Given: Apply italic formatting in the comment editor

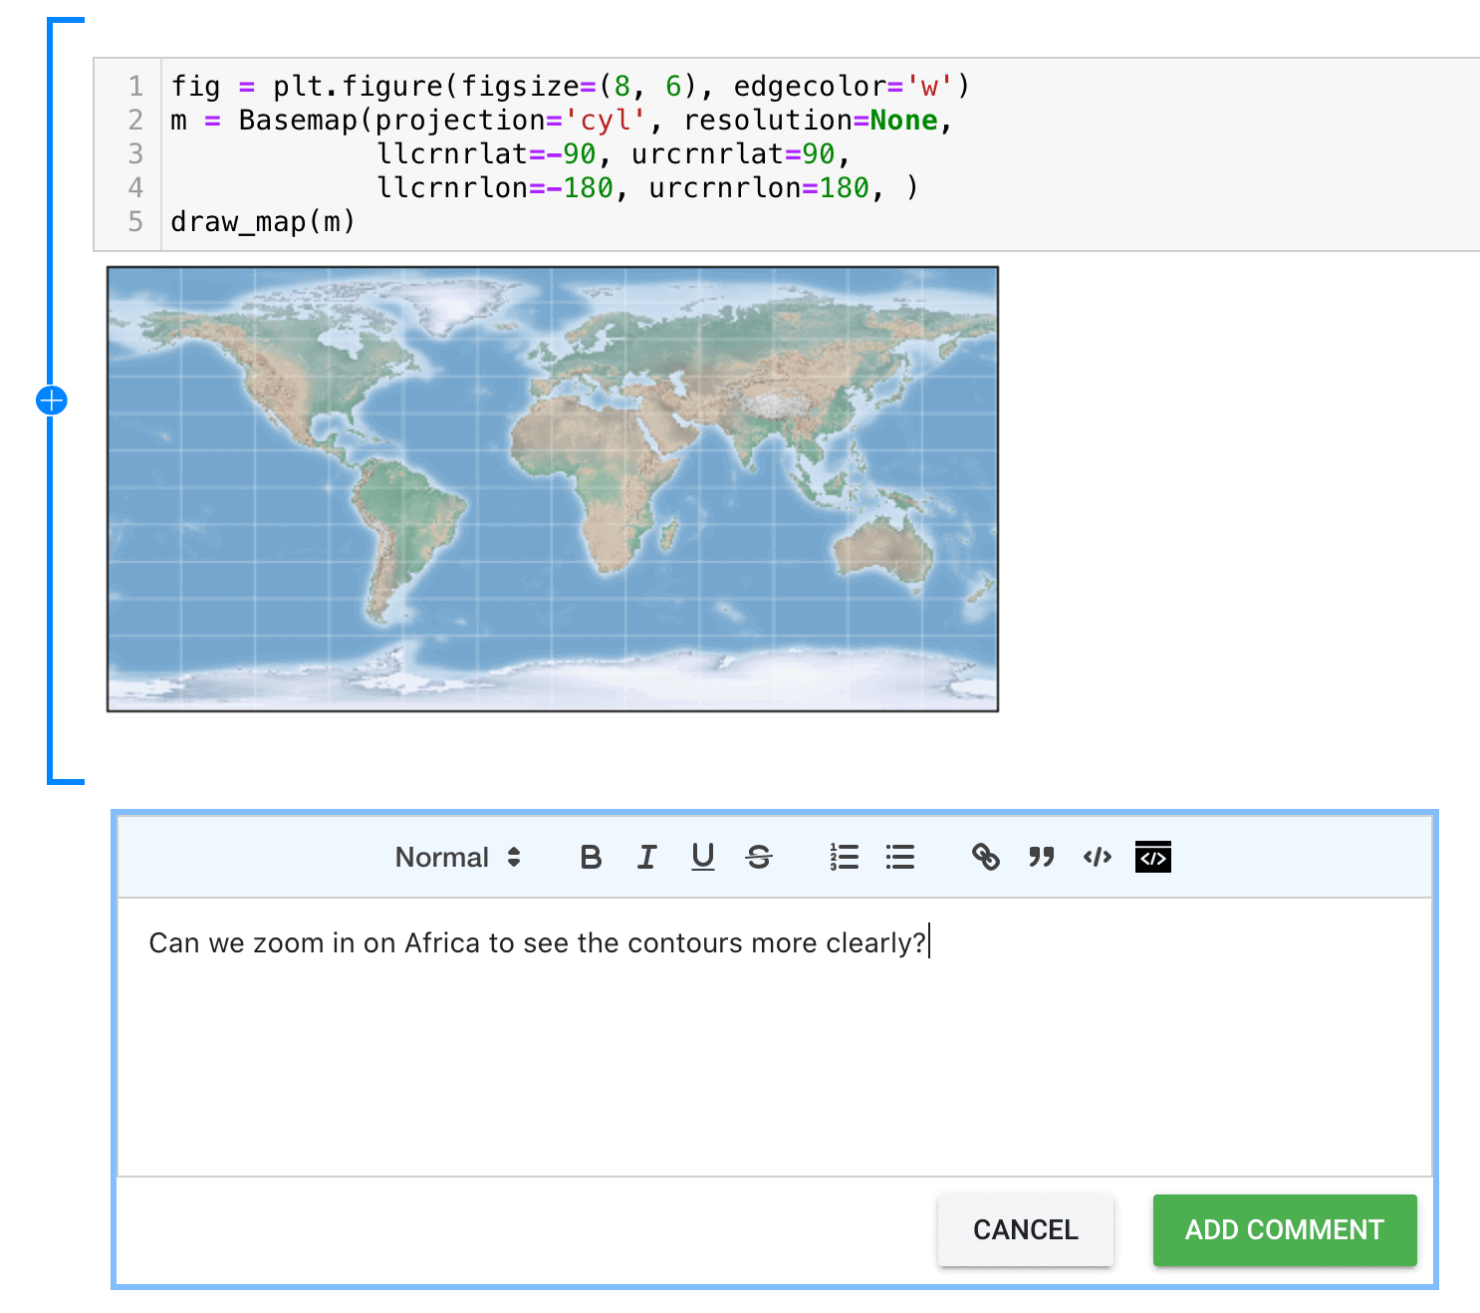Looking at the screenshot, I should tap(646, 857).
